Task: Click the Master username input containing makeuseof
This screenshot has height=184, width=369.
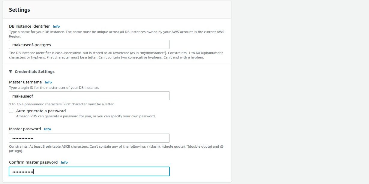Action: (89, 96)
